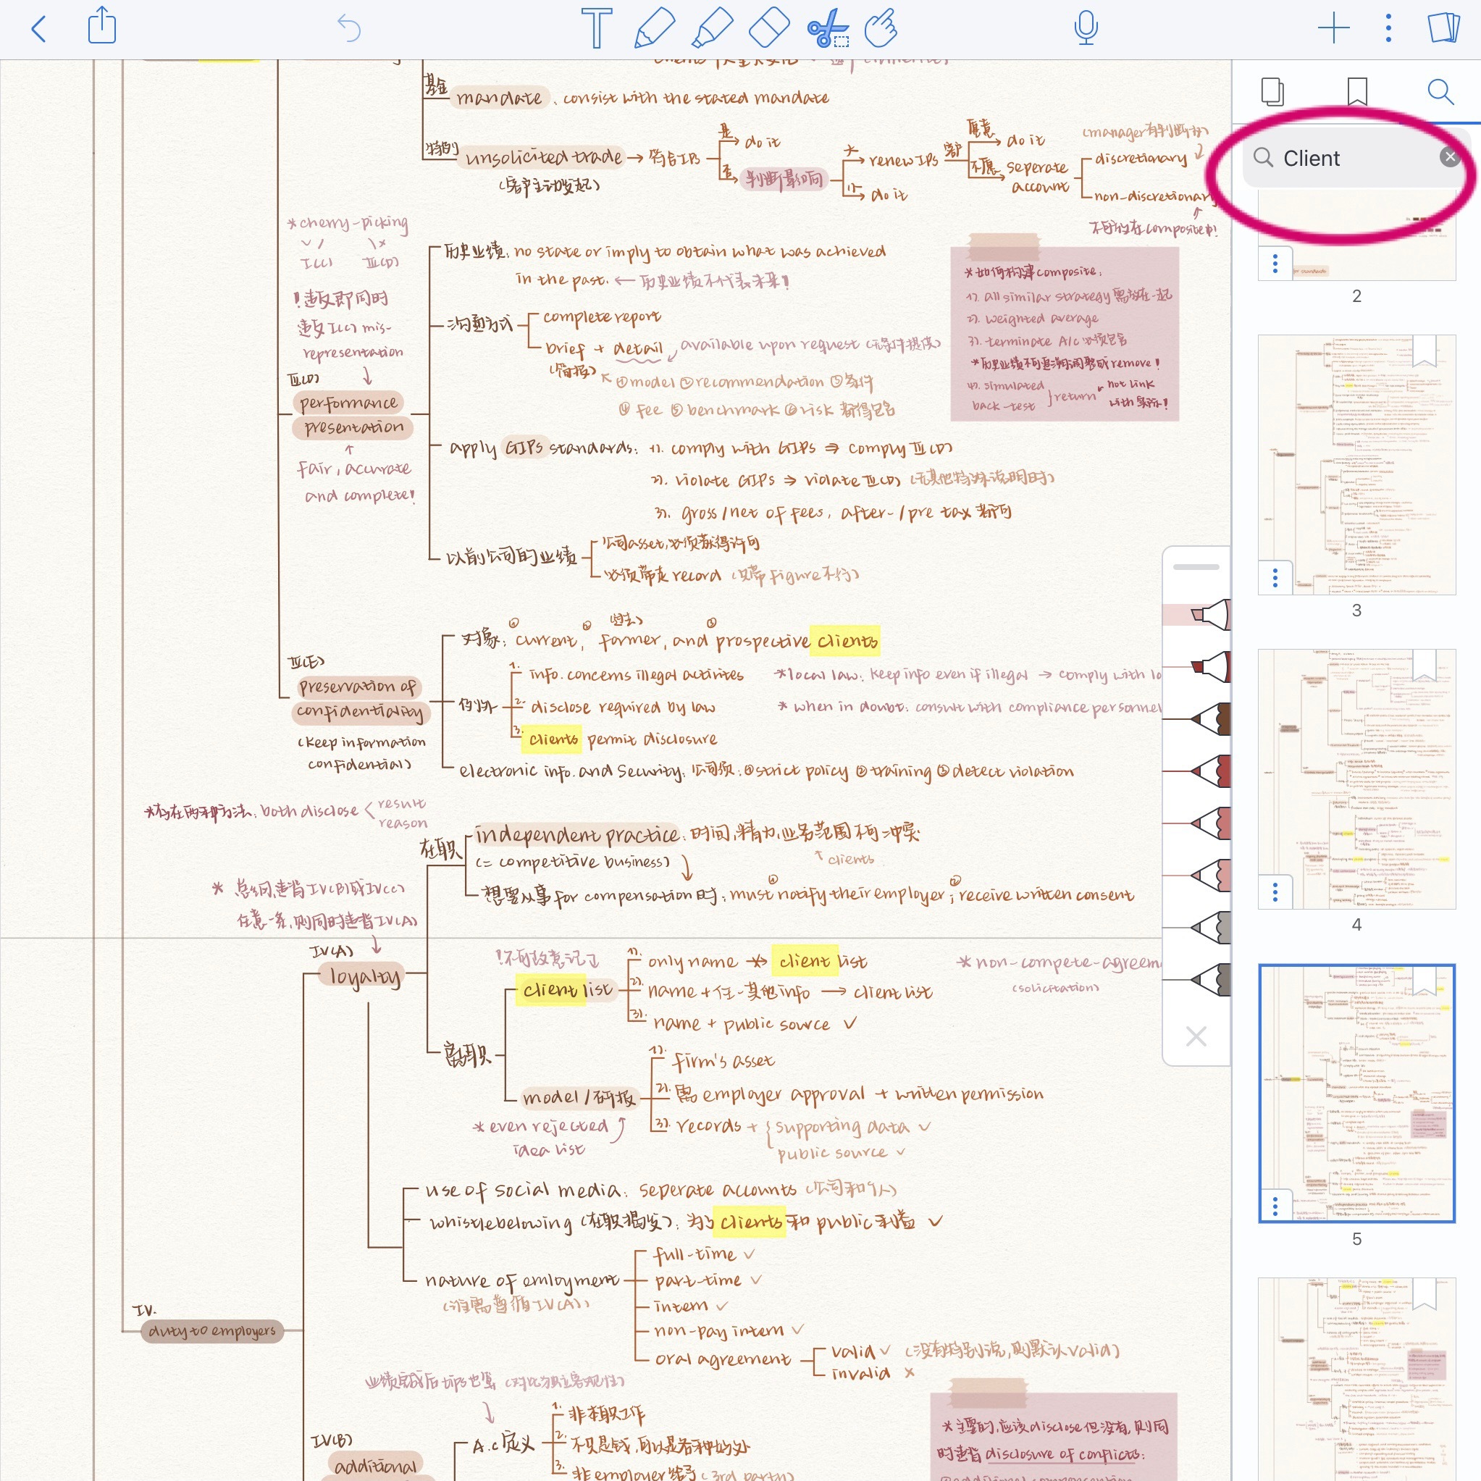
Task: Open the more options menu
Action: click(1388, 28)
